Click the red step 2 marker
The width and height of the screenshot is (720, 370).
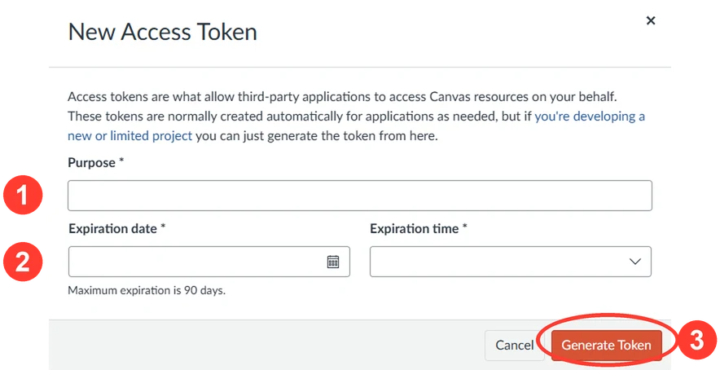[23, 262]
